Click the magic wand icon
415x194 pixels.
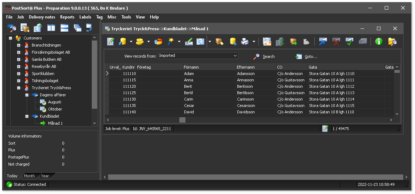[x=171, y=42]
